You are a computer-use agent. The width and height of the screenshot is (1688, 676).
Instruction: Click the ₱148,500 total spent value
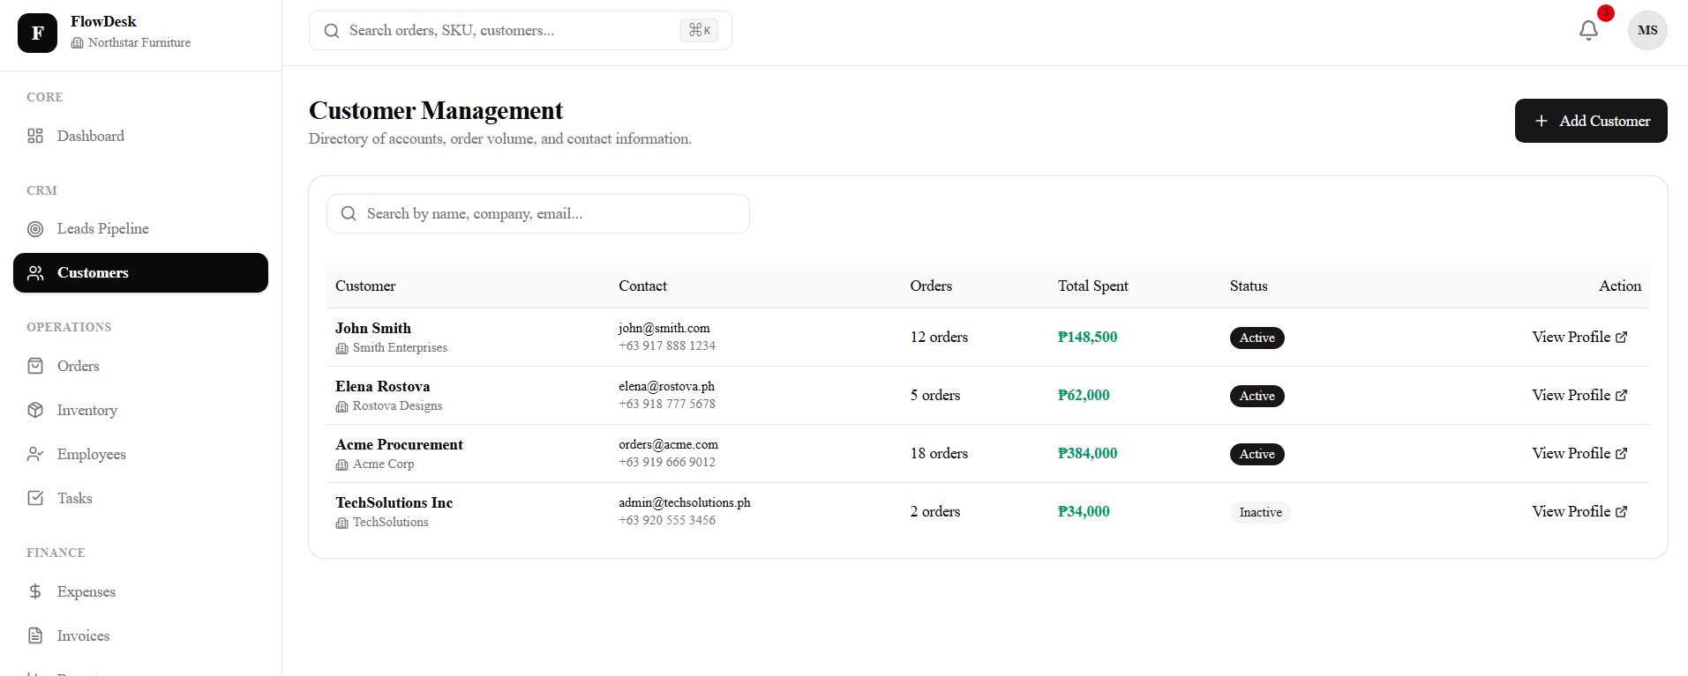click(1087, 337)
